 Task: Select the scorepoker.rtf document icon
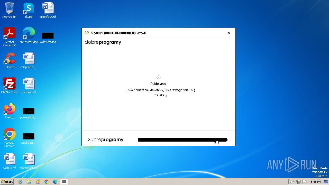point(29,162)
